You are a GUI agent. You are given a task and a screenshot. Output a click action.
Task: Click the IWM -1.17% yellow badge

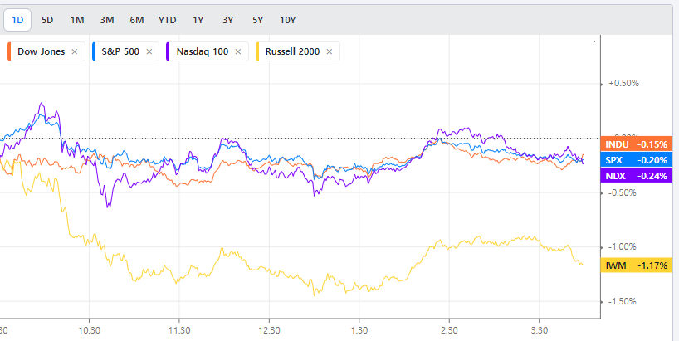635,265
